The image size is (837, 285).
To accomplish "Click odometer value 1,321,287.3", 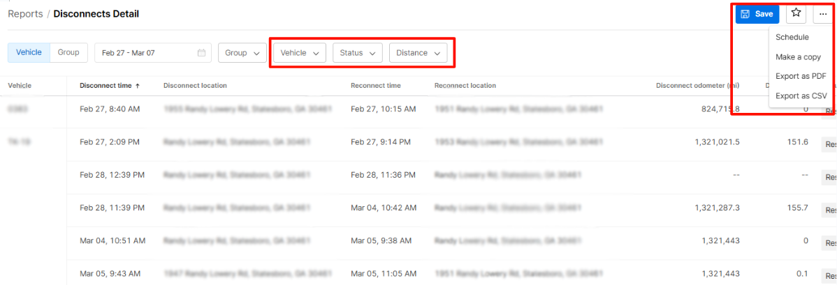I will point(718,208).
